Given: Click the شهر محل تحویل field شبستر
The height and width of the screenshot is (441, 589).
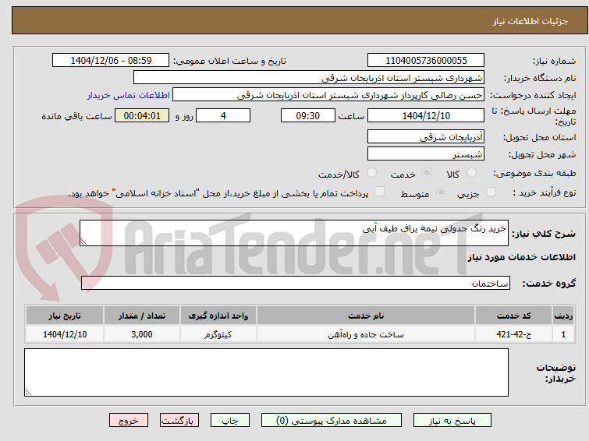Looking at the screenshot, I should coord(426,154).
